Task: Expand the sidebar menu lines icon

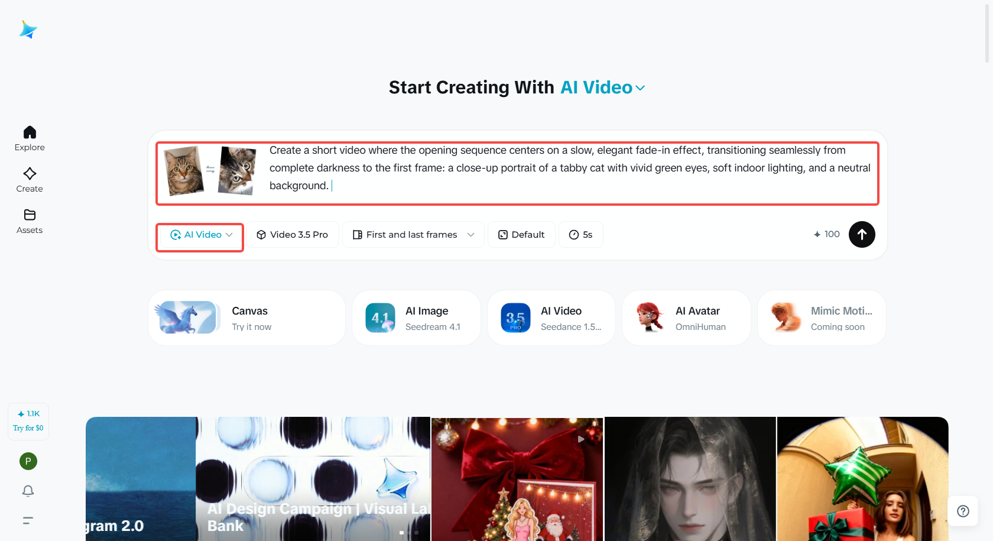Action: click(x=28, y=520)
